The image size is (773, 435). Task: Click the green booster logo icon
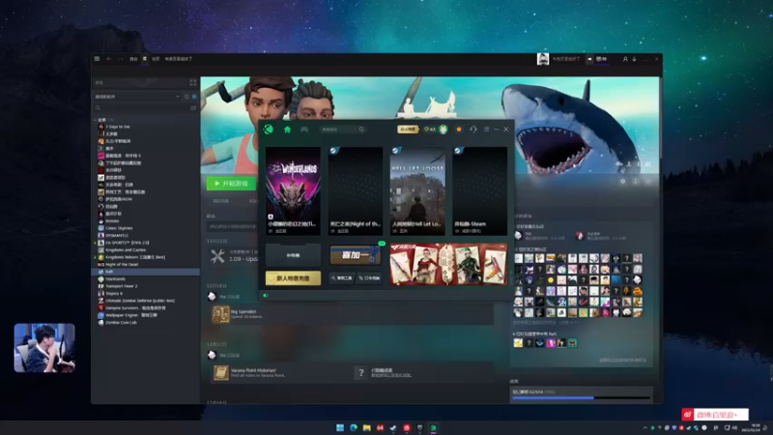pos(269,130)
